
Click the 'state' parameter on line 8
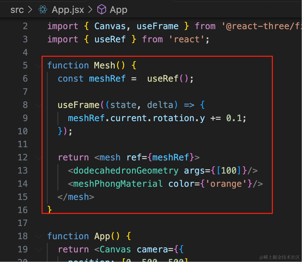tap(123, 105)
